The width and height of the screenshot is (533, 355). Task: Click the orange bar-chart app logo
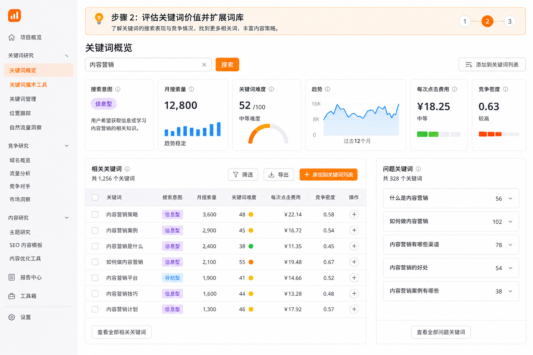click(15, 16)
